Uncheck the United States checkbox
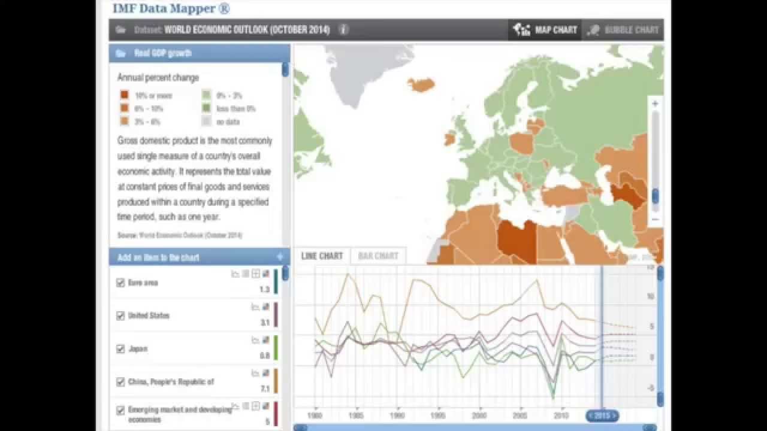 point(120,315)
